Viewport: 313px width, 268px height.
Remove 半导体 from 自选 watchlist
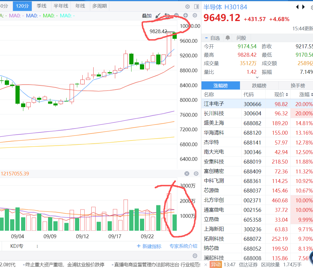212,38
